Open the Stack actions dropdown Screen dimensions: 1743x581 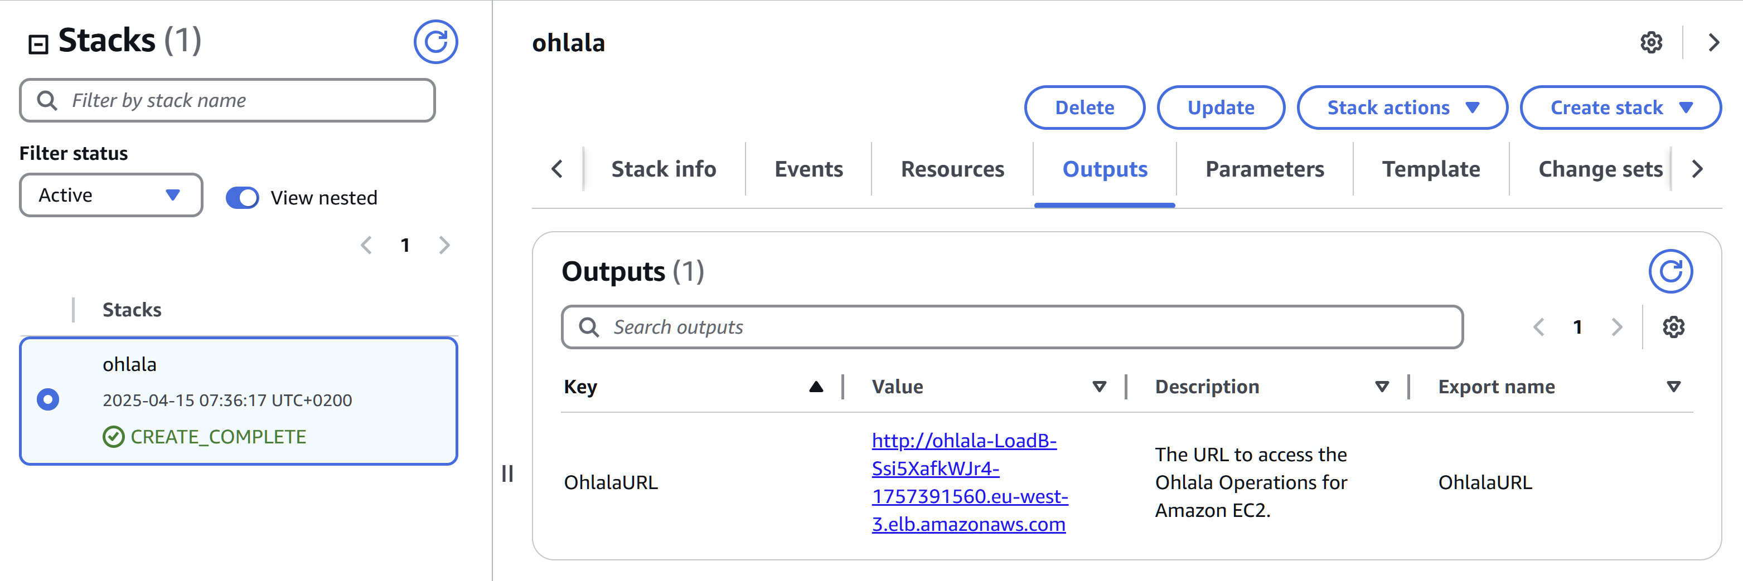(x=1402, y=108)
